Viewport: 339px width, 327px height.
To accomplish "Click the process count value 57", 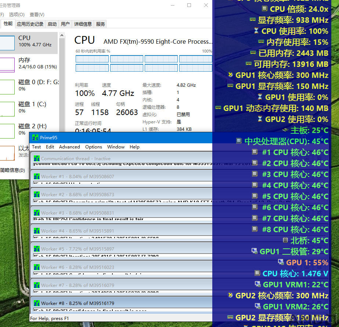I will pos(79,112).
